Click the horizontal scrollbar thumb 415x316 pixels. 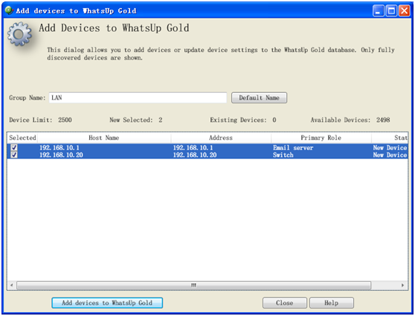(x=193, y=286)
